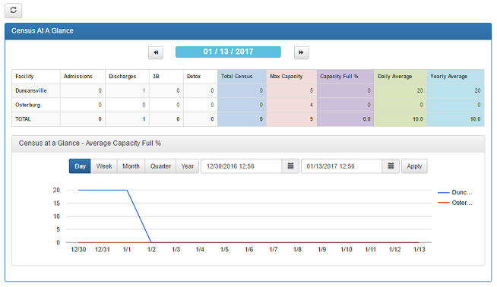
Task: Select the Duncansville facility row
Action: pyautogui.click(x=248, y=90)
